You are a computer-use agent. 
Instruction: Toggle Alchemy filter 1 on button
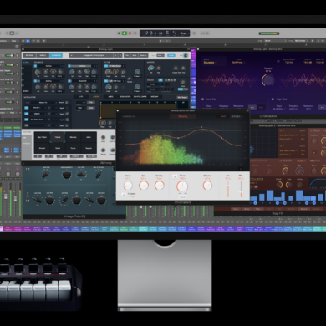point(106,66)
